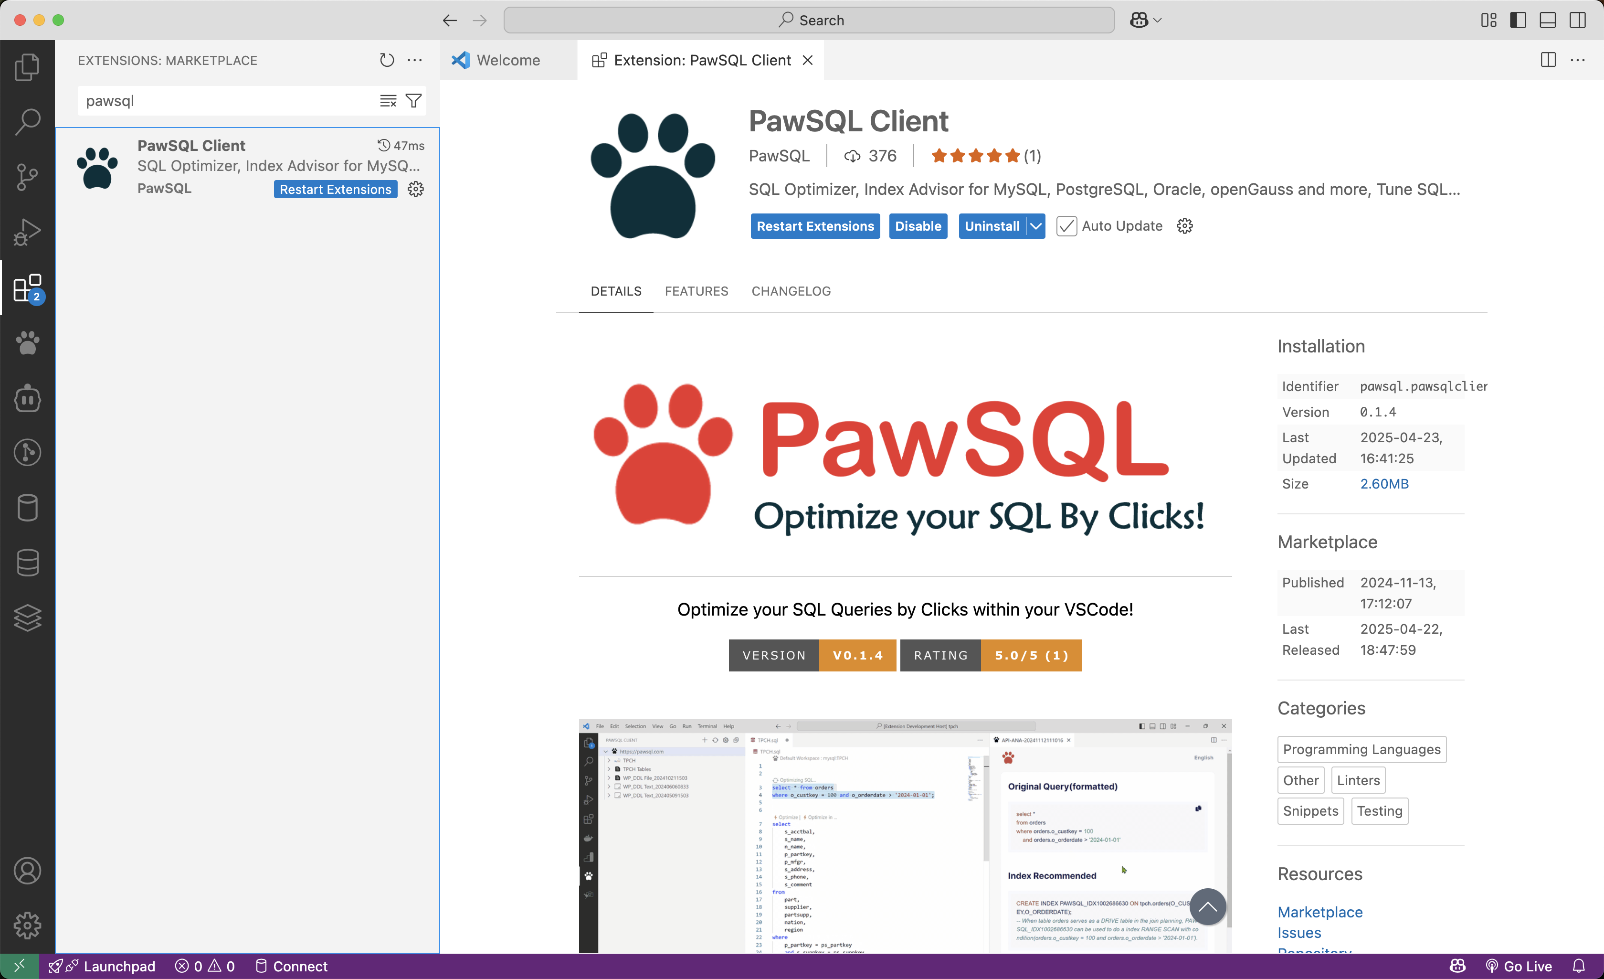1604x979 pixels.
Task: Select the PawSQL paw icon in activity bar
Action: coord(27,343)
